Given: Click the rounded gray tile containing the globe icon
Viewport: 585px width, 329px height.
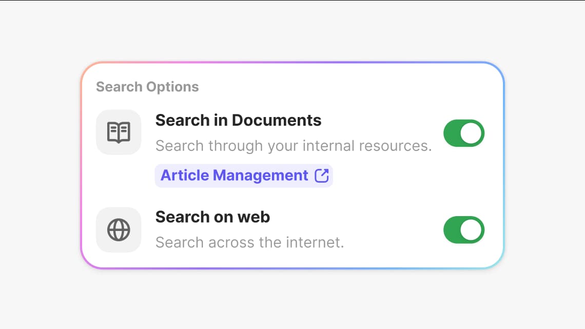Looking at the screenshot, I should click(x=119, y=229).
